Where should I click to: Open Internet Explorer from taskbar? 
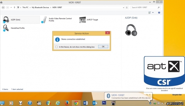pos(58,103)
